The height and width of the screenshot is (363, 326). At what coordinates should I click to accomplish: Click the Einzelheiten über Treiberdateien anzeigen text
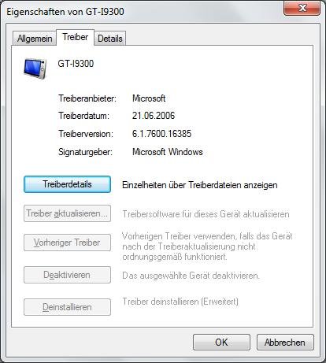pyautogui.click(x=200, y=185)
